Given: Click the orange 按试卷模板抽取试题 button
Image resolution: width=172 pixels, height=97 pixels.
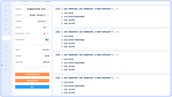Looking at the screenshot, I should (32, 74).
